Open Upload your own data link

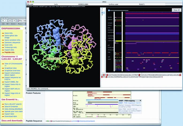coord(14,111)
